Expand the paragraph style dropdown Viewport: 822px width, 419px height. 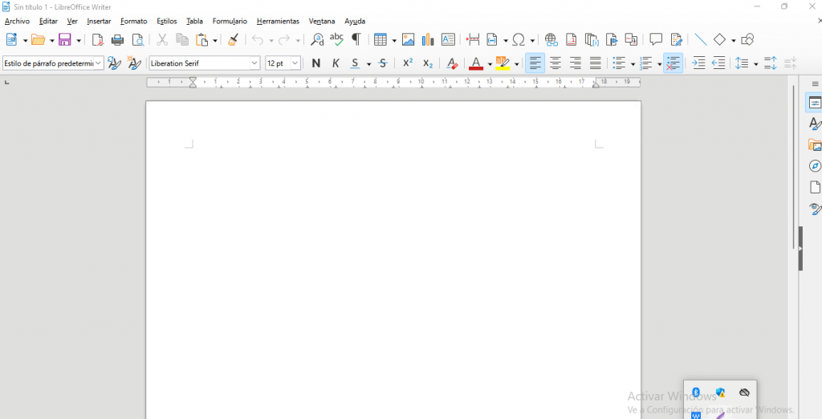coord(99,63)
